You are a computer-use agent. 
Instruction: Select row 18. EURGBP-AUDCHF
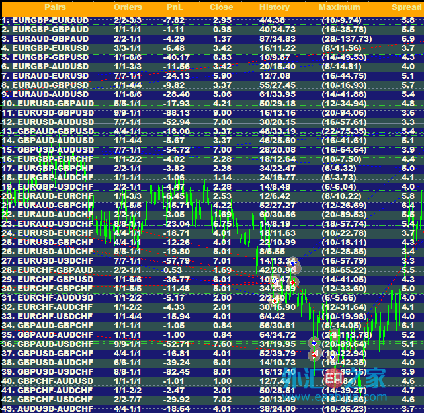(x=213, y=178)
